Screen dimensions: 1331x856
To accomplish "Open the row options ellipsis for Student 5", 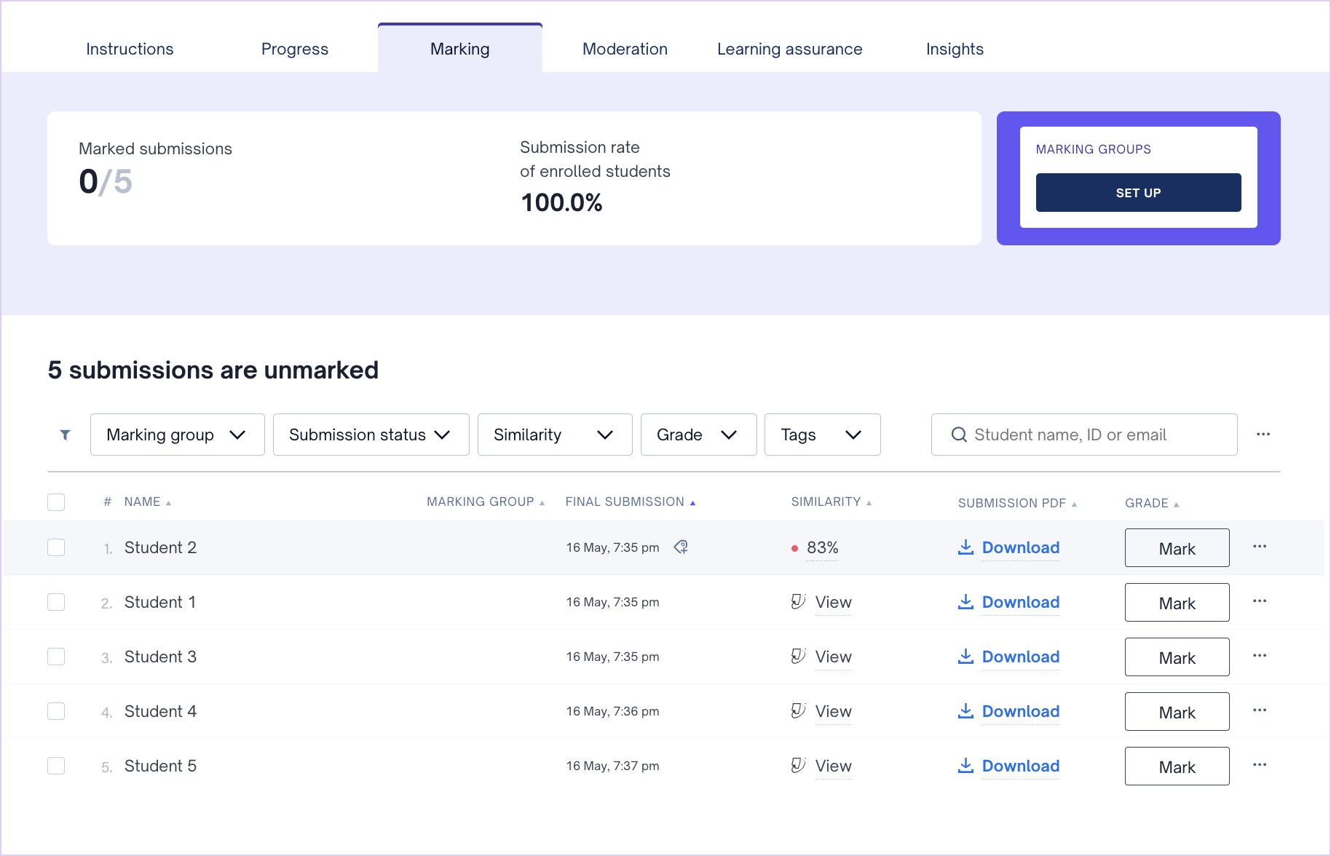I will point(1260,765).
